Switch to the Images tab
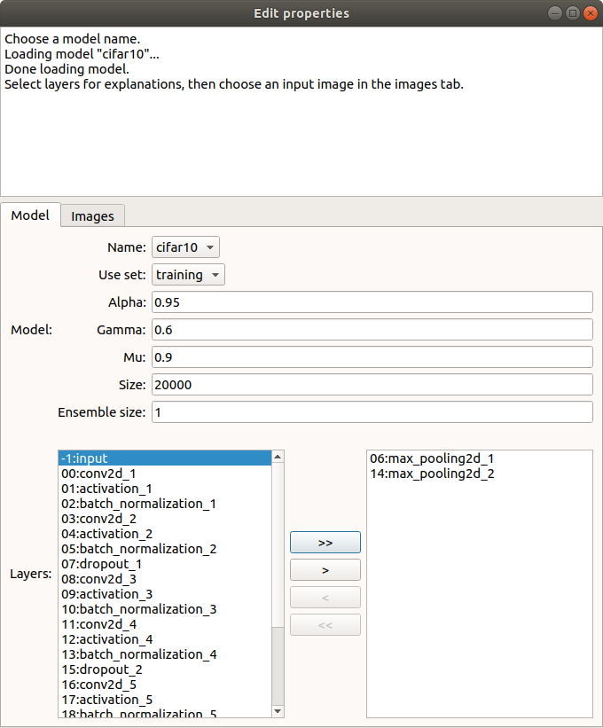 coord(92,215)
